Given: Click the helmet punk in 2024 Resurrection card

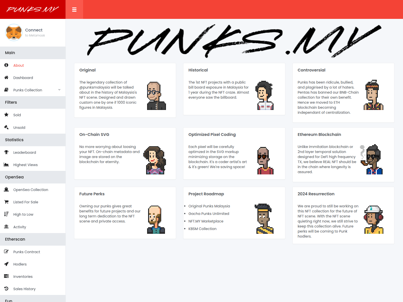Looking at the screenshot, I should point(374,220).
